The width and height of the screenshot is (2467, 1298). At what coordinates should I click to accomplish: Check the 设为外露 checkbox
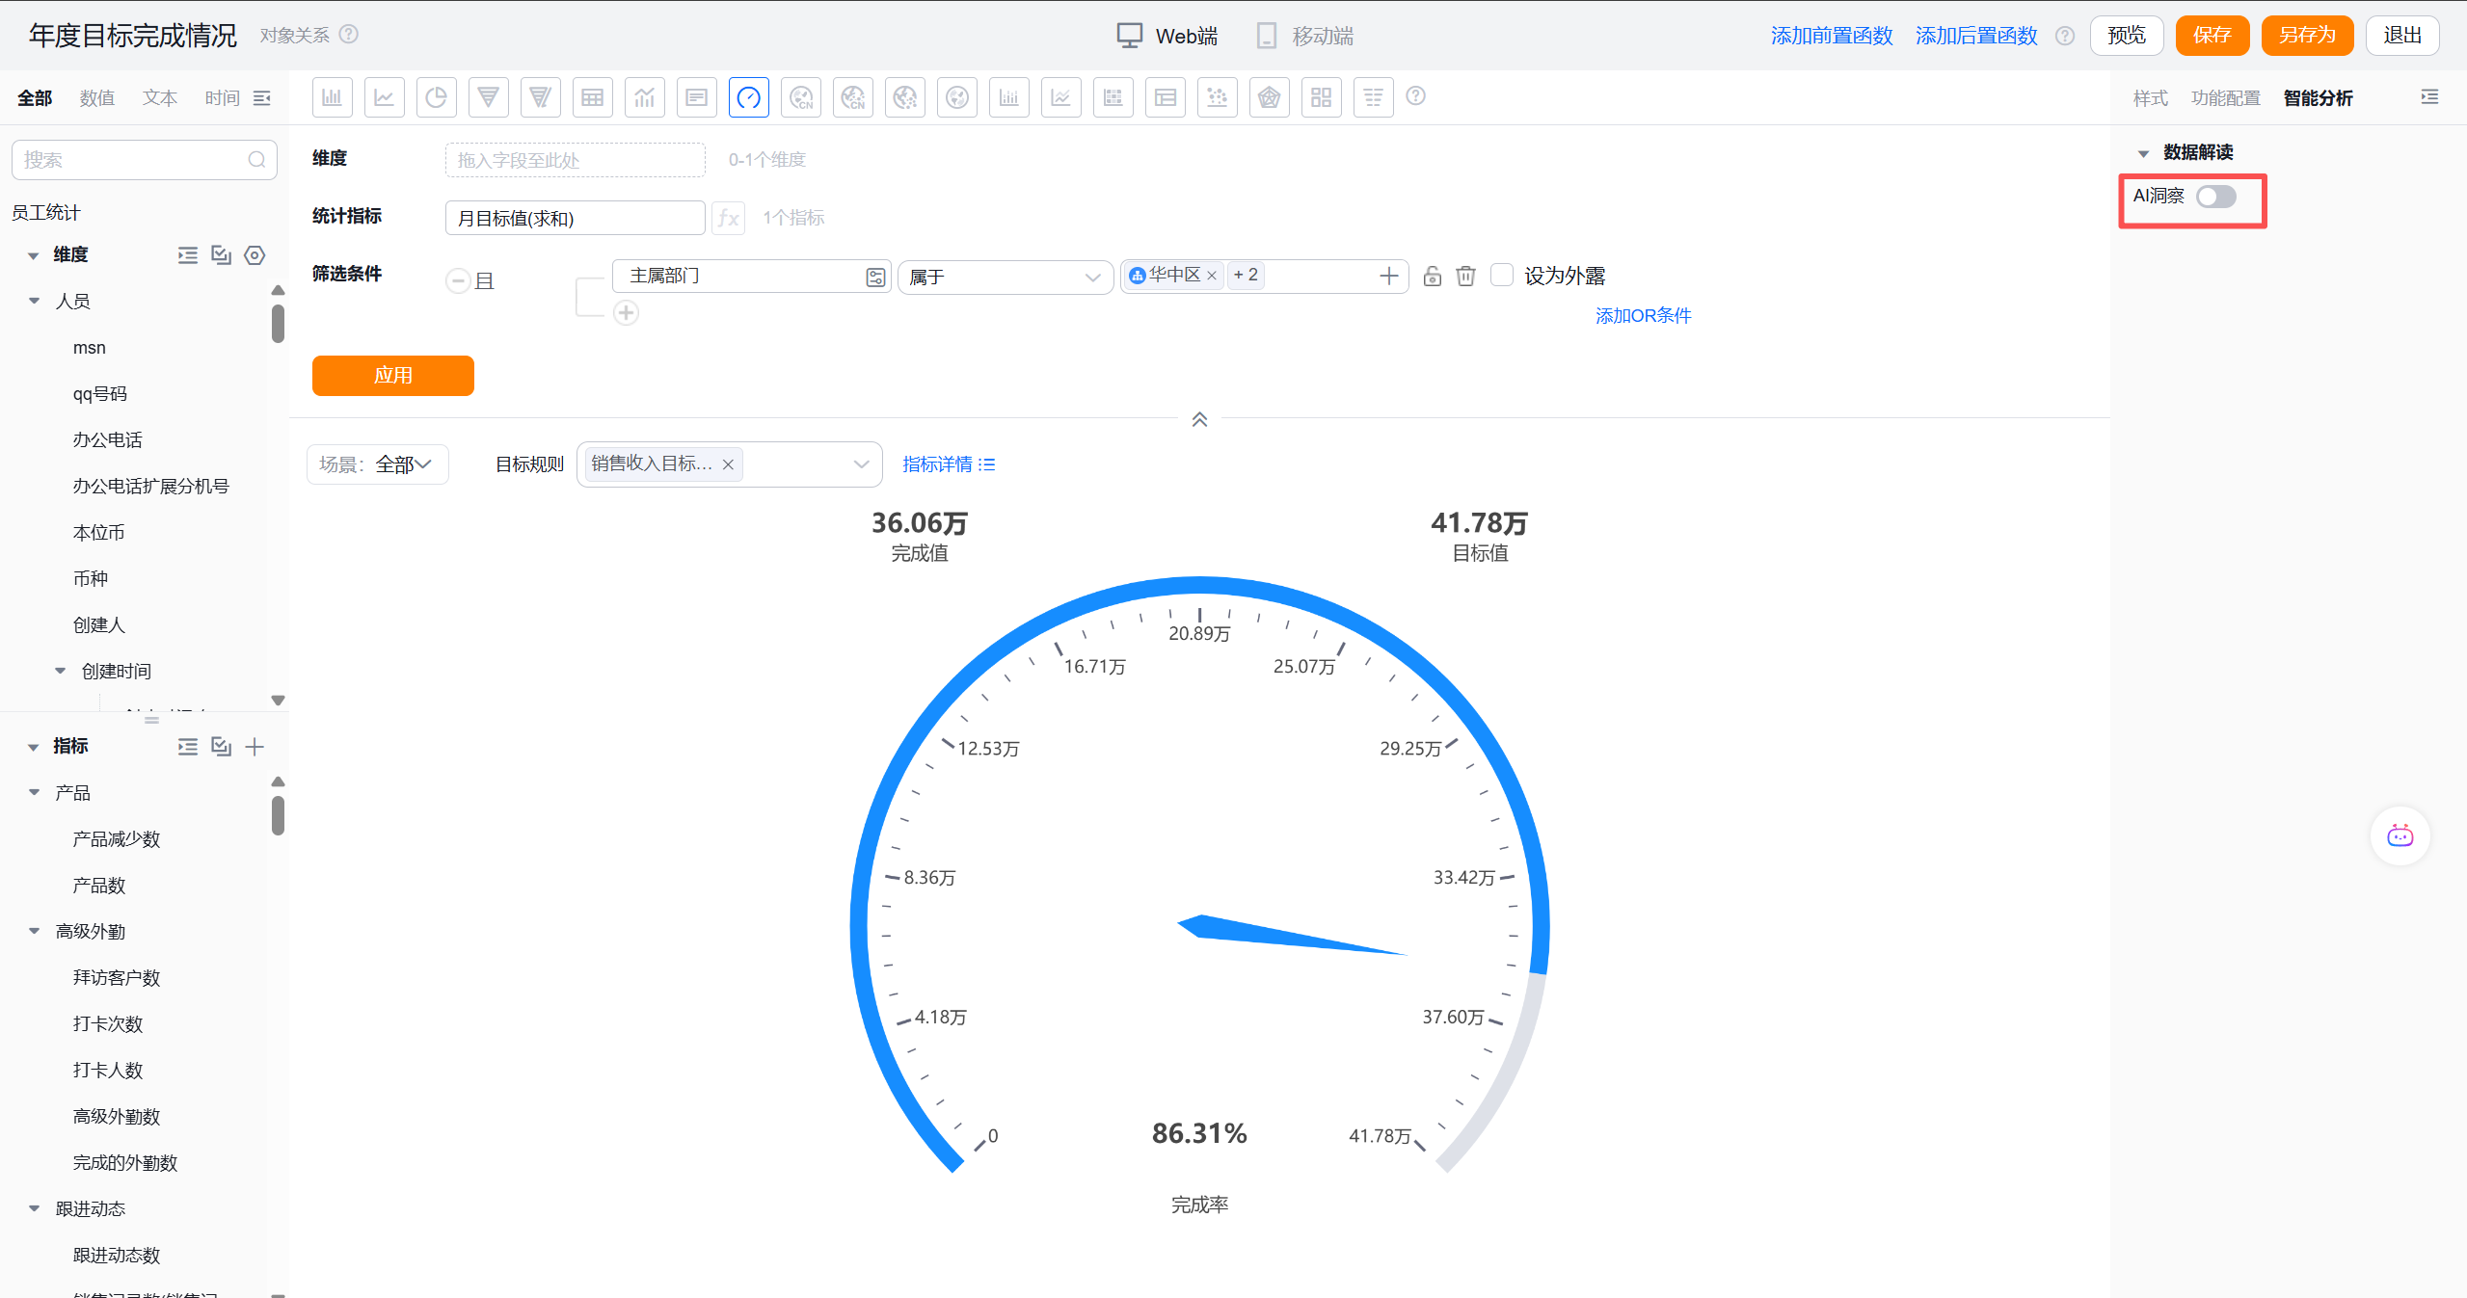pyautogui.click(x=1501, y=276)
